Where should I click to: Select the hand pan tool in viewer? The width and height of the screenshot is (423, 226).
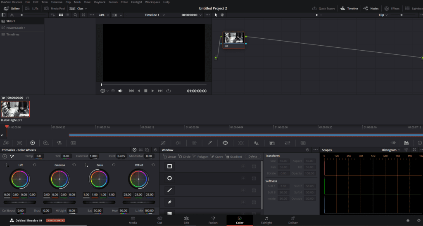click(222, 15)
